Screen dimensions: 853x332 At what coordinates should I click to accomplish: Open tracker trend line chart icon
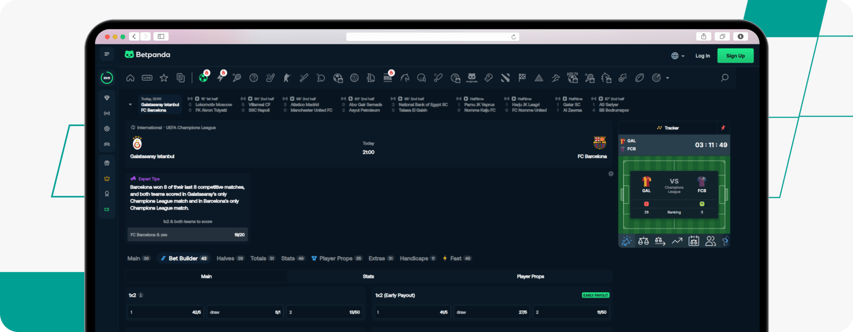(677, 241)
